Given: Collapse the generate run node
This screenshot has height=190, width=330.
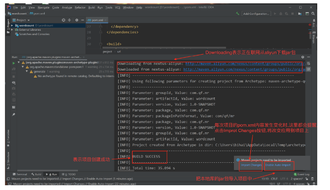Looking at the screenshot, I should 27,71.
